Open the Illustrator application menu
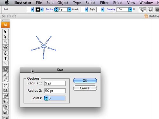 (22, 3)
